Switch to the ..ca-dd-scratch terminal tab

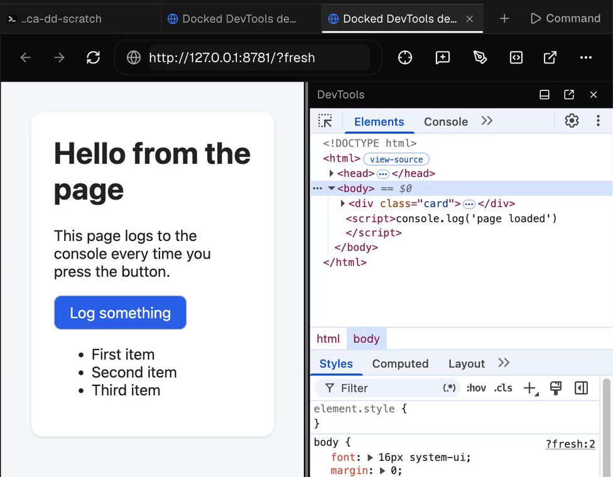(80, 19)
